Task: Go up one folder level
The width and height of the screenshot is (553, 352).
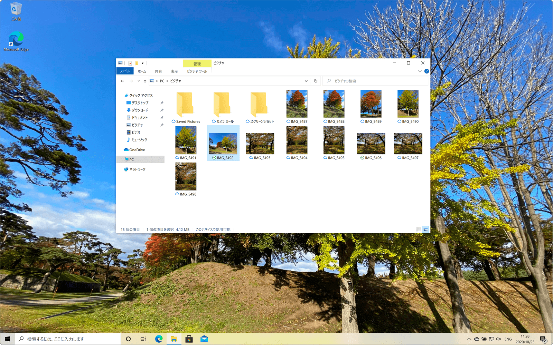Action: (145, 81)
